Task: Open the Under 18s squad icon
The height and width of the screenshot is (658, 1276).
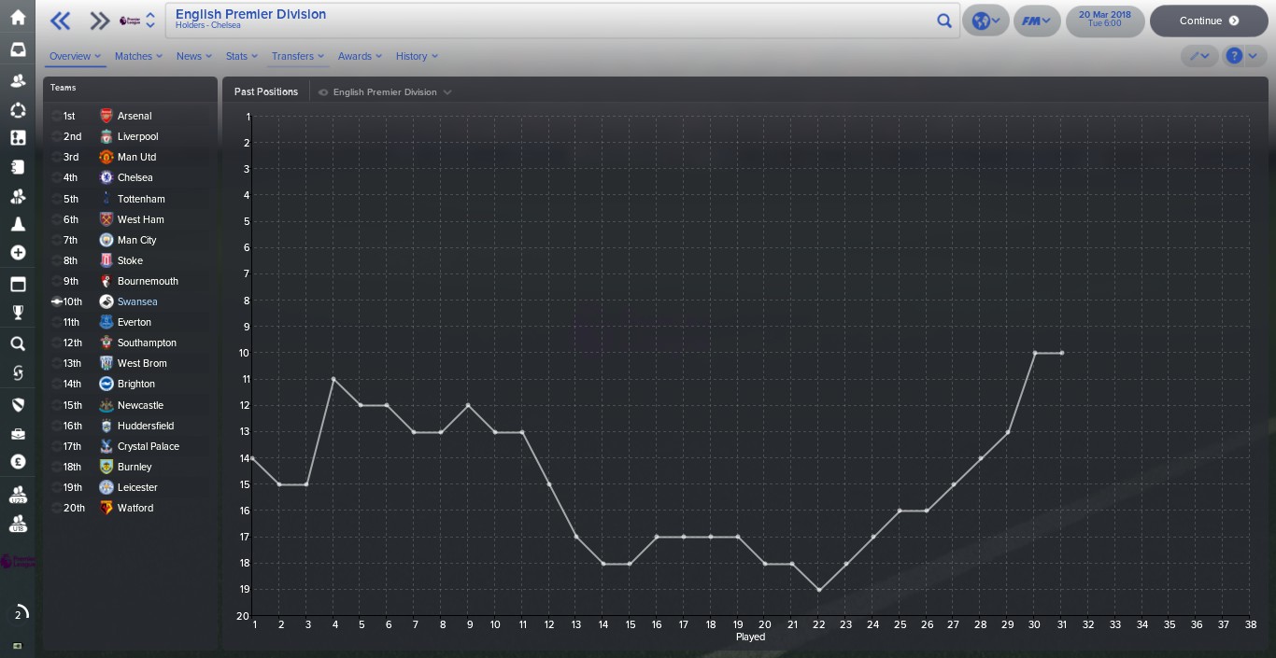Action: [x=18, y=524]
